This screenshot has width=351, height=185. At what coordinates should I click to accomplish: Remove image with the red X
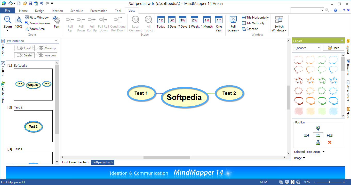[330, 142]
